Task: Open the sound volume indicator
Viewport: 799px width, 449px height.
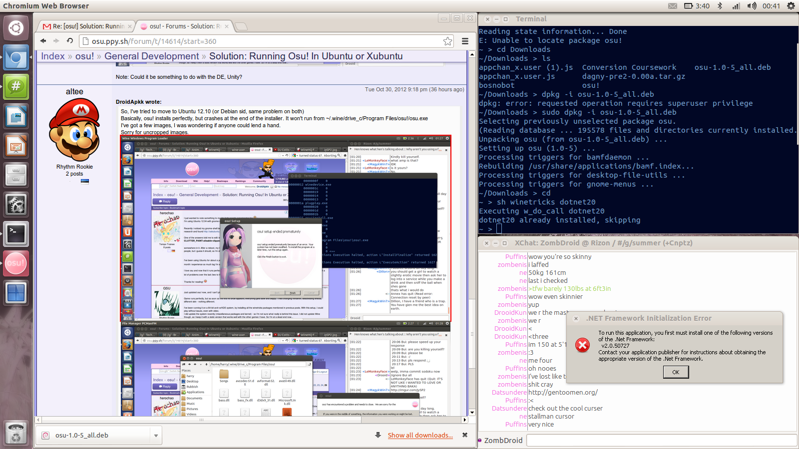Action: click(x=752, y=6)
